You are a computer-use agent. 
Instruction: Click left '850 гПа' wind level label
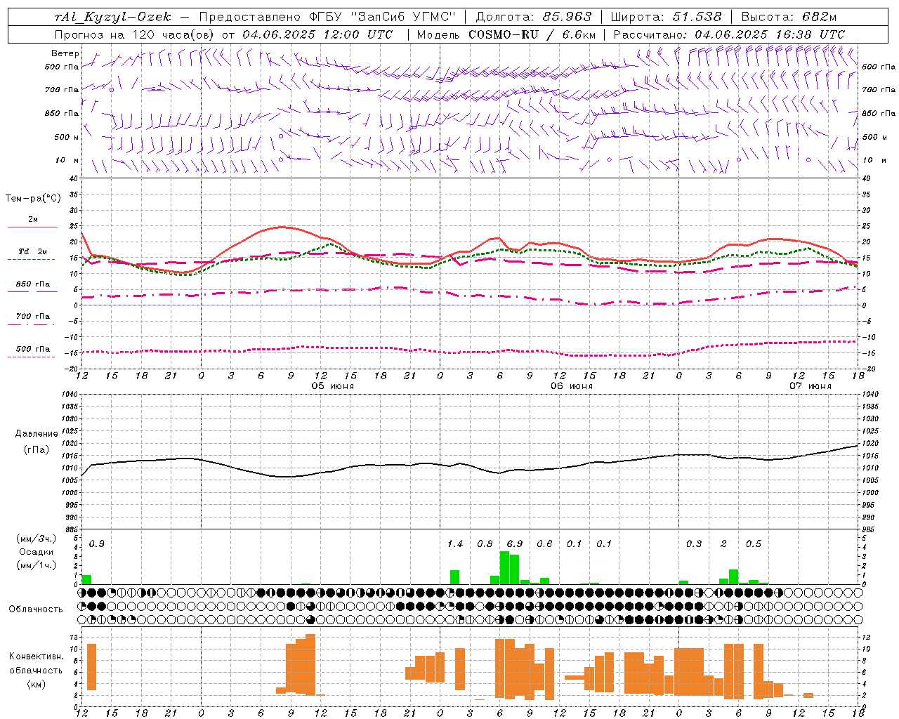tap(62, 113)
